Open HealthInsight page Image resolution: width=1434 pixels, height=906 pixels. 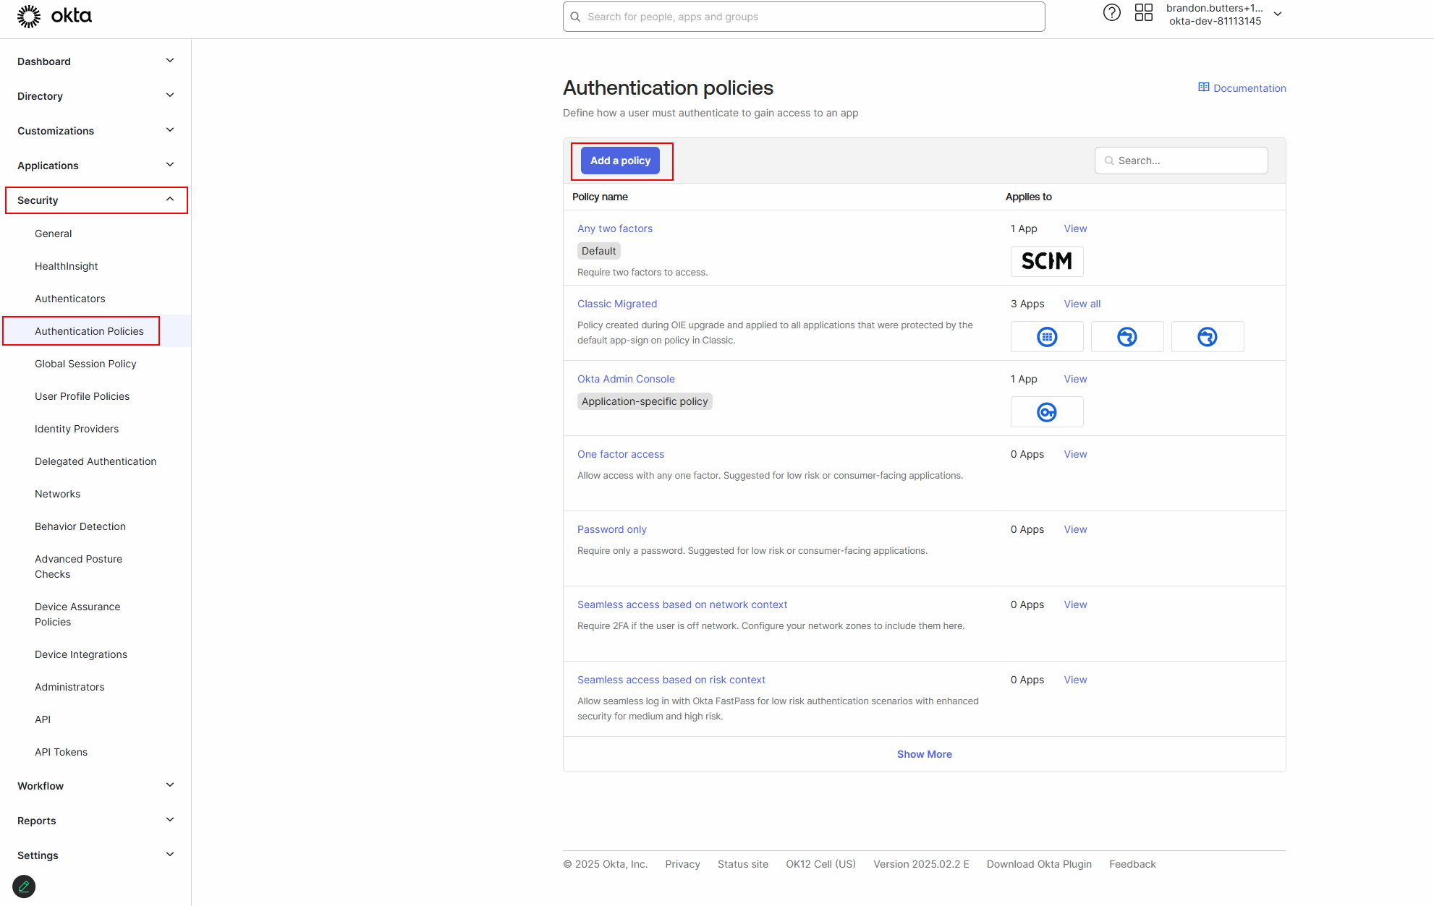click(x=66, y=266)
